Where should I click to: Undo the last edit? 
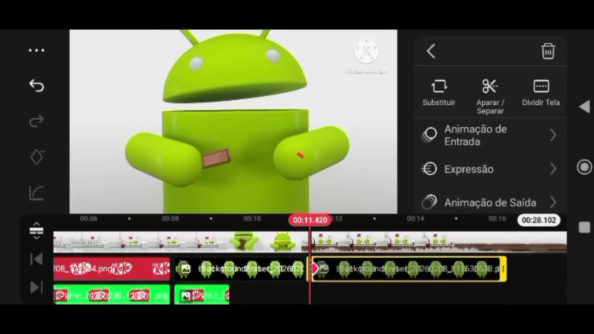point(36,85)
